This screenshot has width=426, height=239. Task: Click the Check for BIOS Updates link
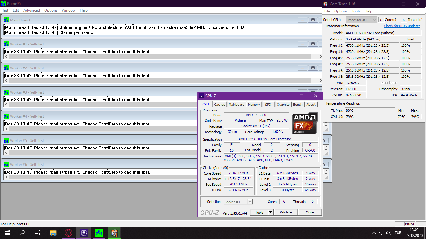click(x=402, y=26)
